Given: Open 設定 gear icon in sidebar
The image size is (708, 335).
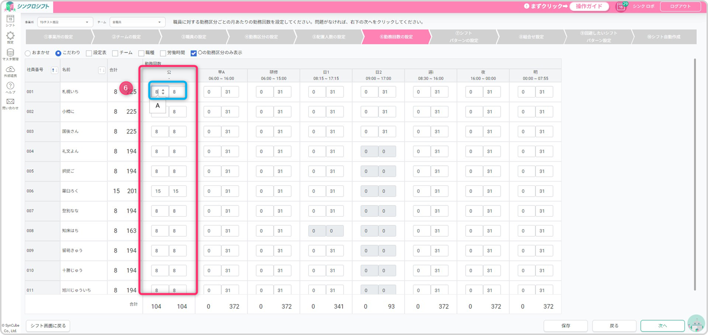Looking at the screenshot, I should coord(10,36).
